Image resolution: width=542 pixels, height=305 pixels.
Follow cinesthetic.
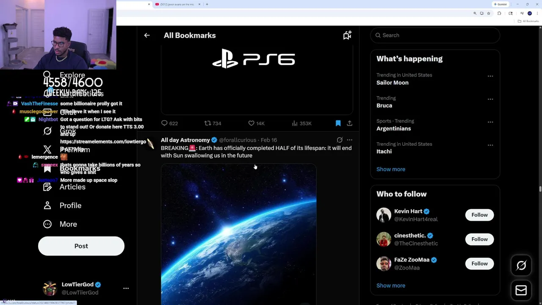(479, 239)
